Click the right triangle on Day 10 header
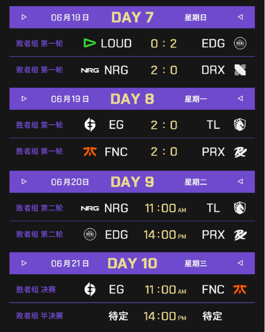The height and width of the screenshot is (332, 265). (240, 263)
